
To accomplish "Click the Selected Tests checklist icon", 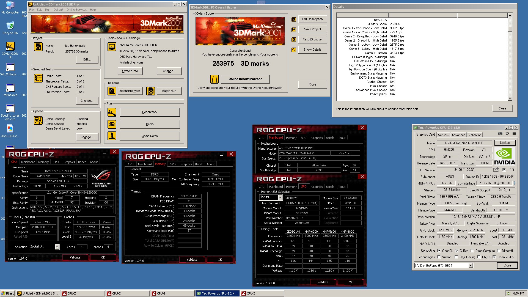I will point(38,78).
